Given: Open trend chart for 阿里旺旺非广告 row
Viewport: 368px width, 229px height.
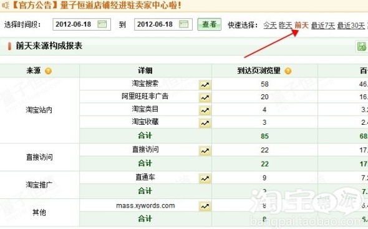Looking at the screenshot, I should [205, 97].
